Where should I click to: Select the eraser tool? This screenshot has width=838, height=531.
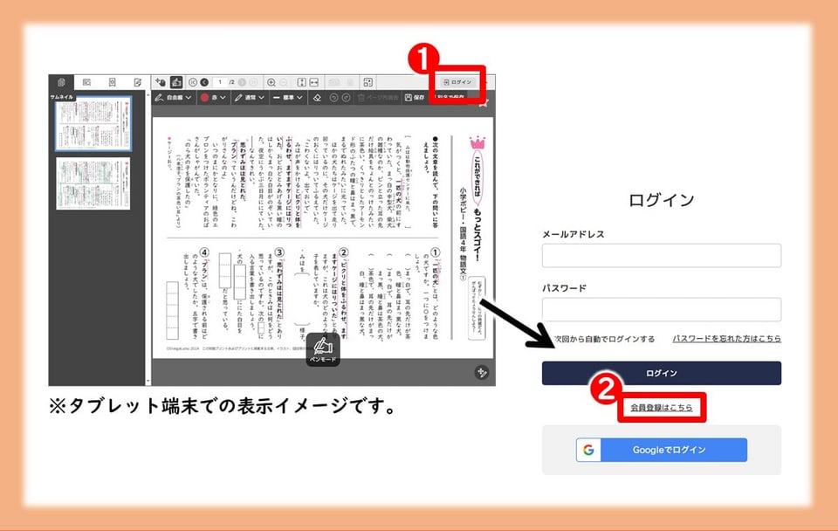coord(318,98)
